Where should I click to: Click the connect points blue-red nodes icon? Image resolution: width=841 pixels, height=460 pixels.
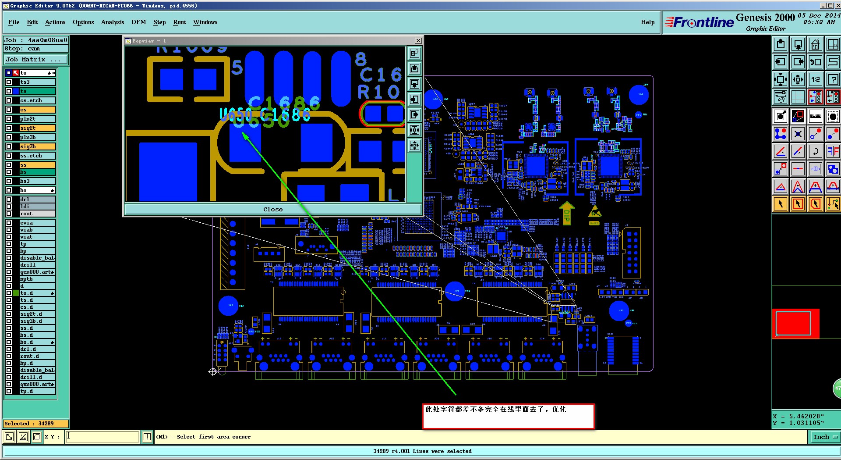(781, 134)
